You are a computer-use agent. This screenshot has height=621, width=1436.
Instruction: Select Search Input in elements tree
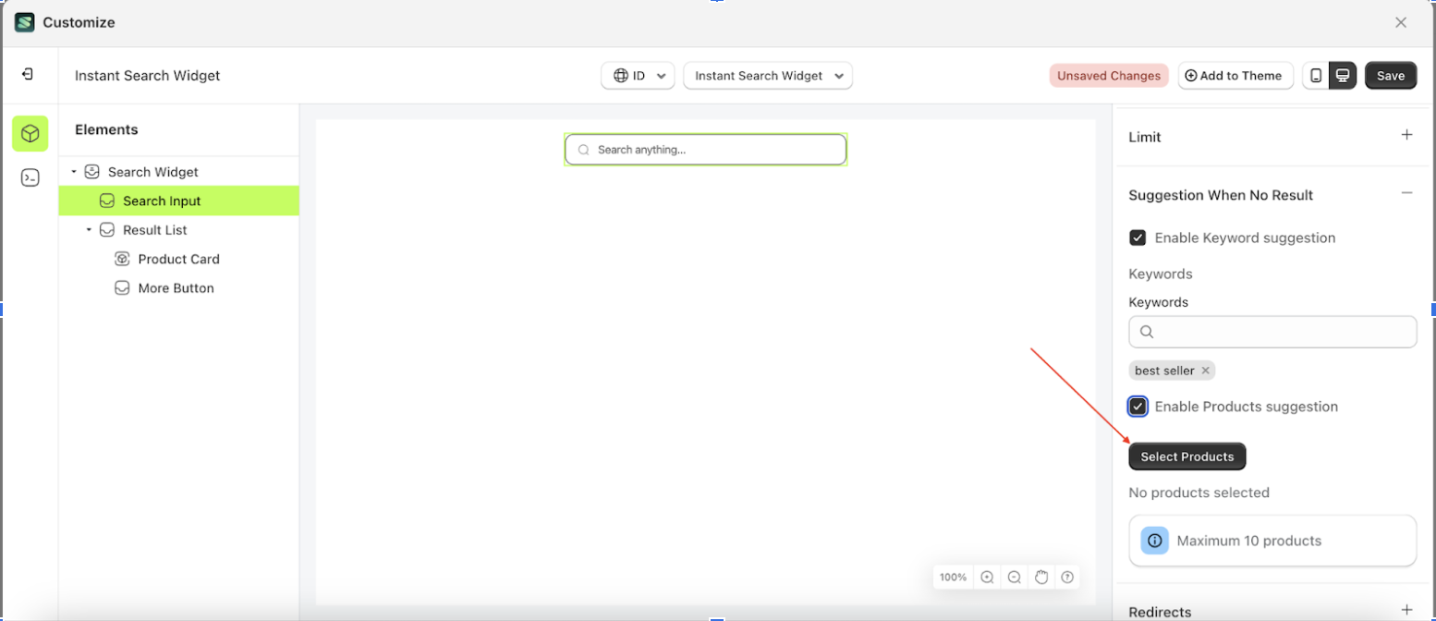162,201
